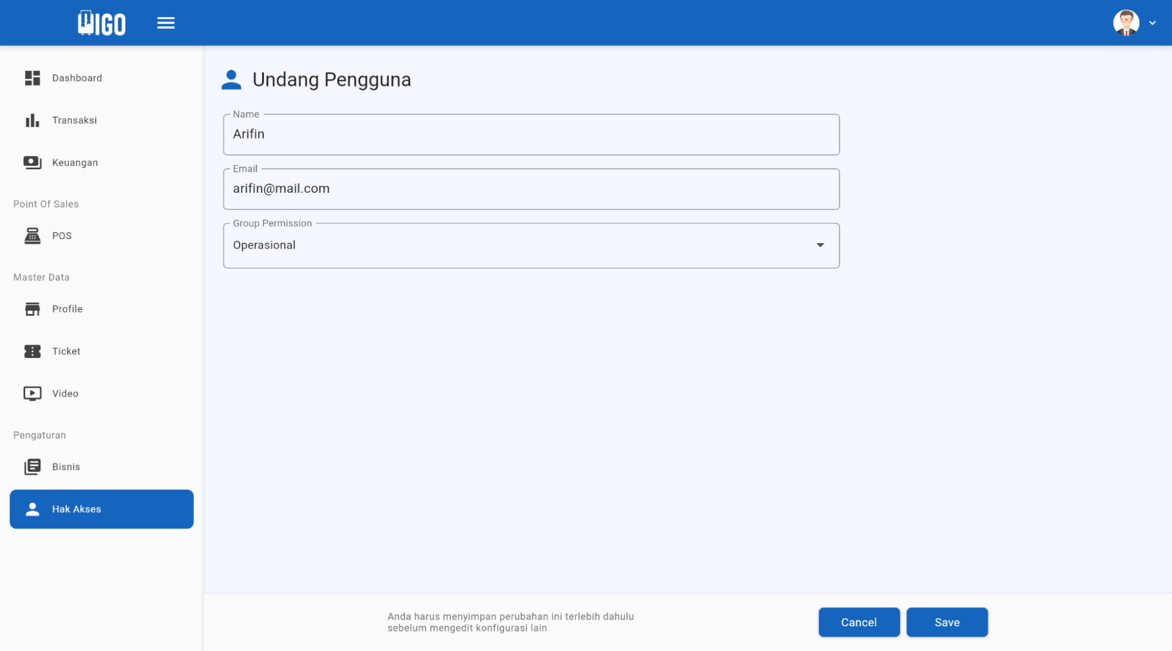Go to the Transaksi menu label

pyautogui.click(x=74, y=120)
